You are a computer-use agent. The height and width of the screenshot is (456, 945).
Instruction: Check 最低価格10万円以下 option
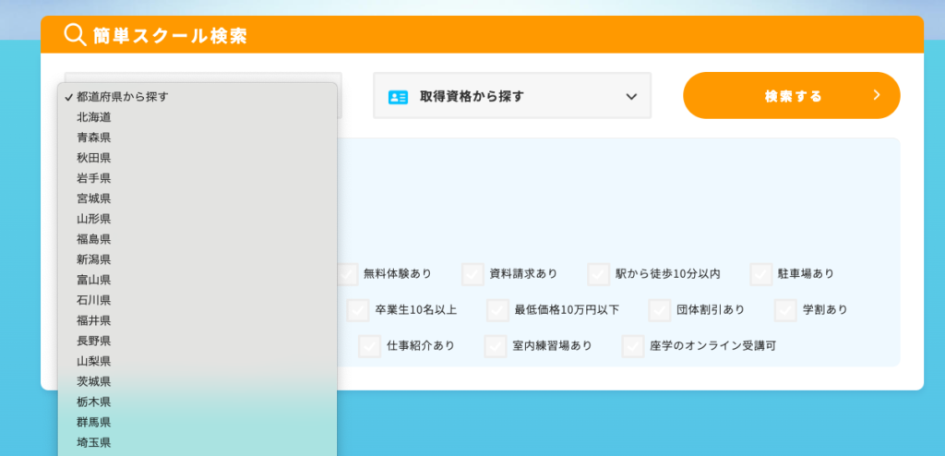pyautogui.click(x=498, y=310)
